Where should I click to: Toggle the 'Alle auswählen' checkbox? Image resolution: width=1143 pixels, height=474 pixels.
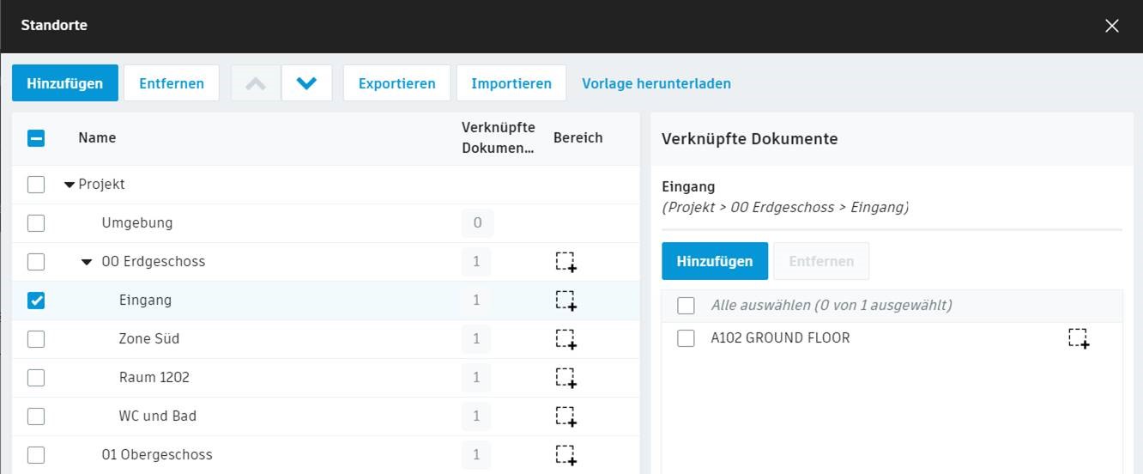click(x=686, y=306)
